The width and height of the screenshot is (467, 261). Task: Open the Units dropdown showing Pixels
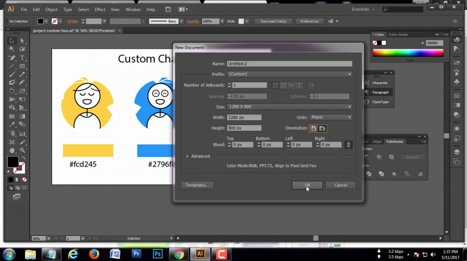pyautogui.click(x=330, y=117)
